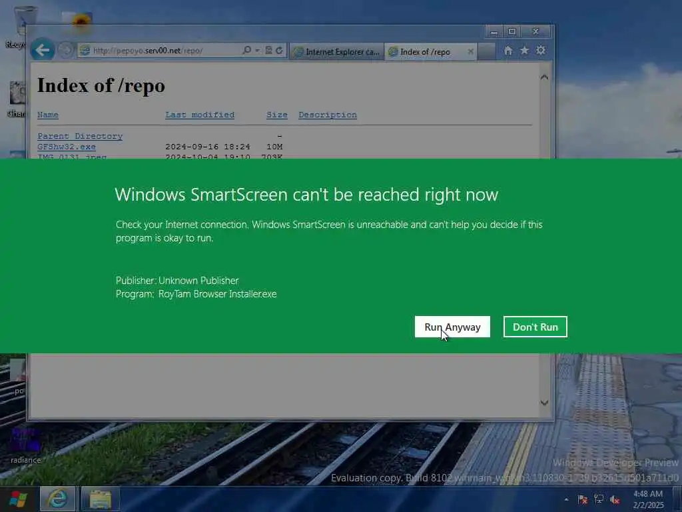Click the 2024-09-16 18:24 date for GFShw32.exe
The image size is (682, 512).
(x=208, y=147)
